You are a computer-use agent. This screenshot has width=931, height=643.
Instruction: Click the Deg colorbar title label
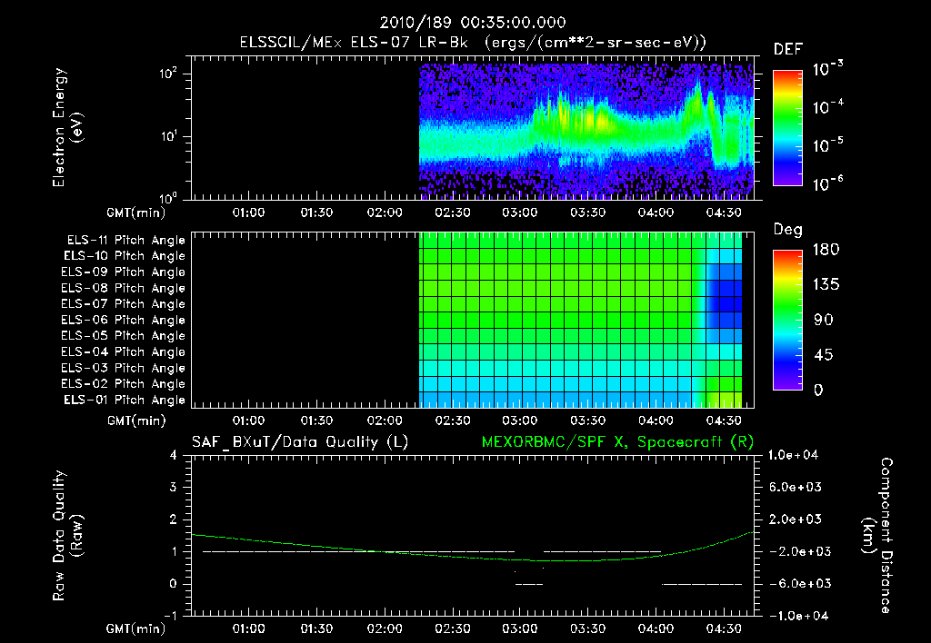pos(788,230)
